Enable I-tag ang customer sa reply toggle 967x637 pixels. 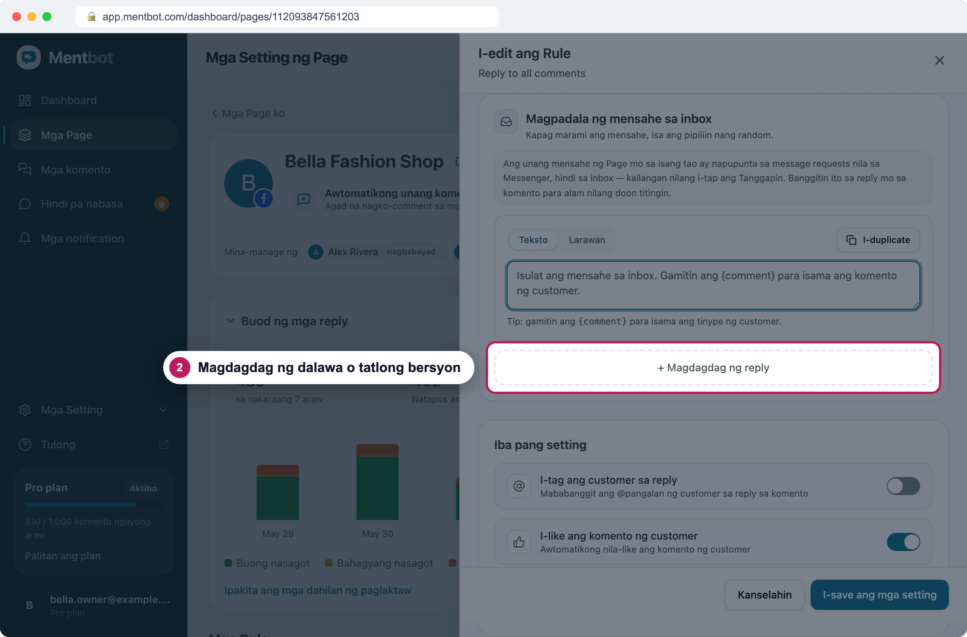pos(903,486)
